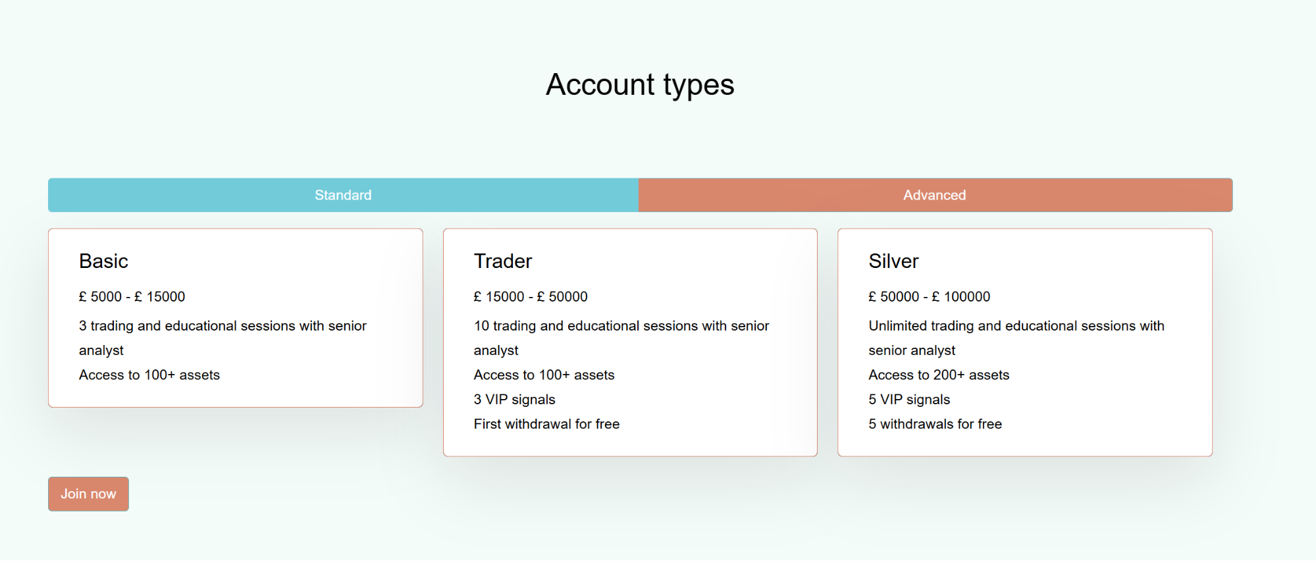Click the £ 5000 - £ 15000 price range
Viewport: 1316px width, 561px height.
click(x=132, y=297)
